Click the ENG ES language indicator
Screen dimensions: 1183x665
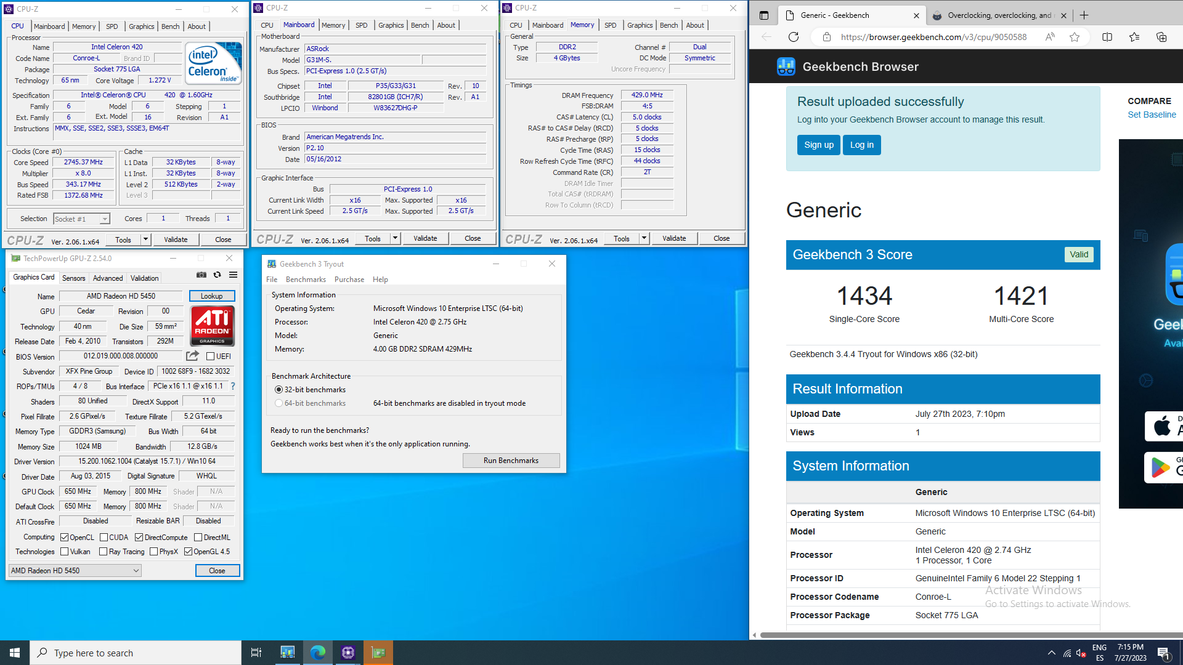coord(1099,653)
